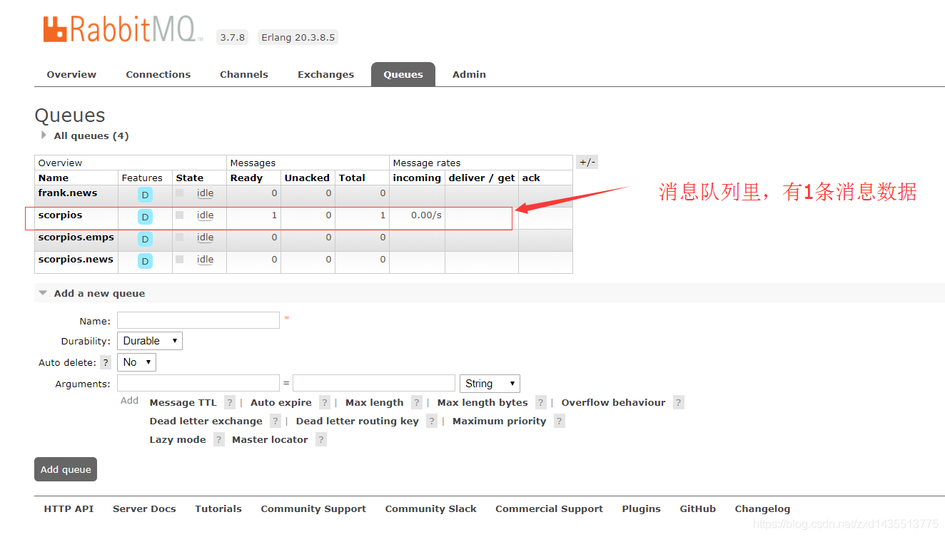The height and width of the screenshot is (537, 945).
Task: Open help for Auto delete
Action: coord(106,362)
